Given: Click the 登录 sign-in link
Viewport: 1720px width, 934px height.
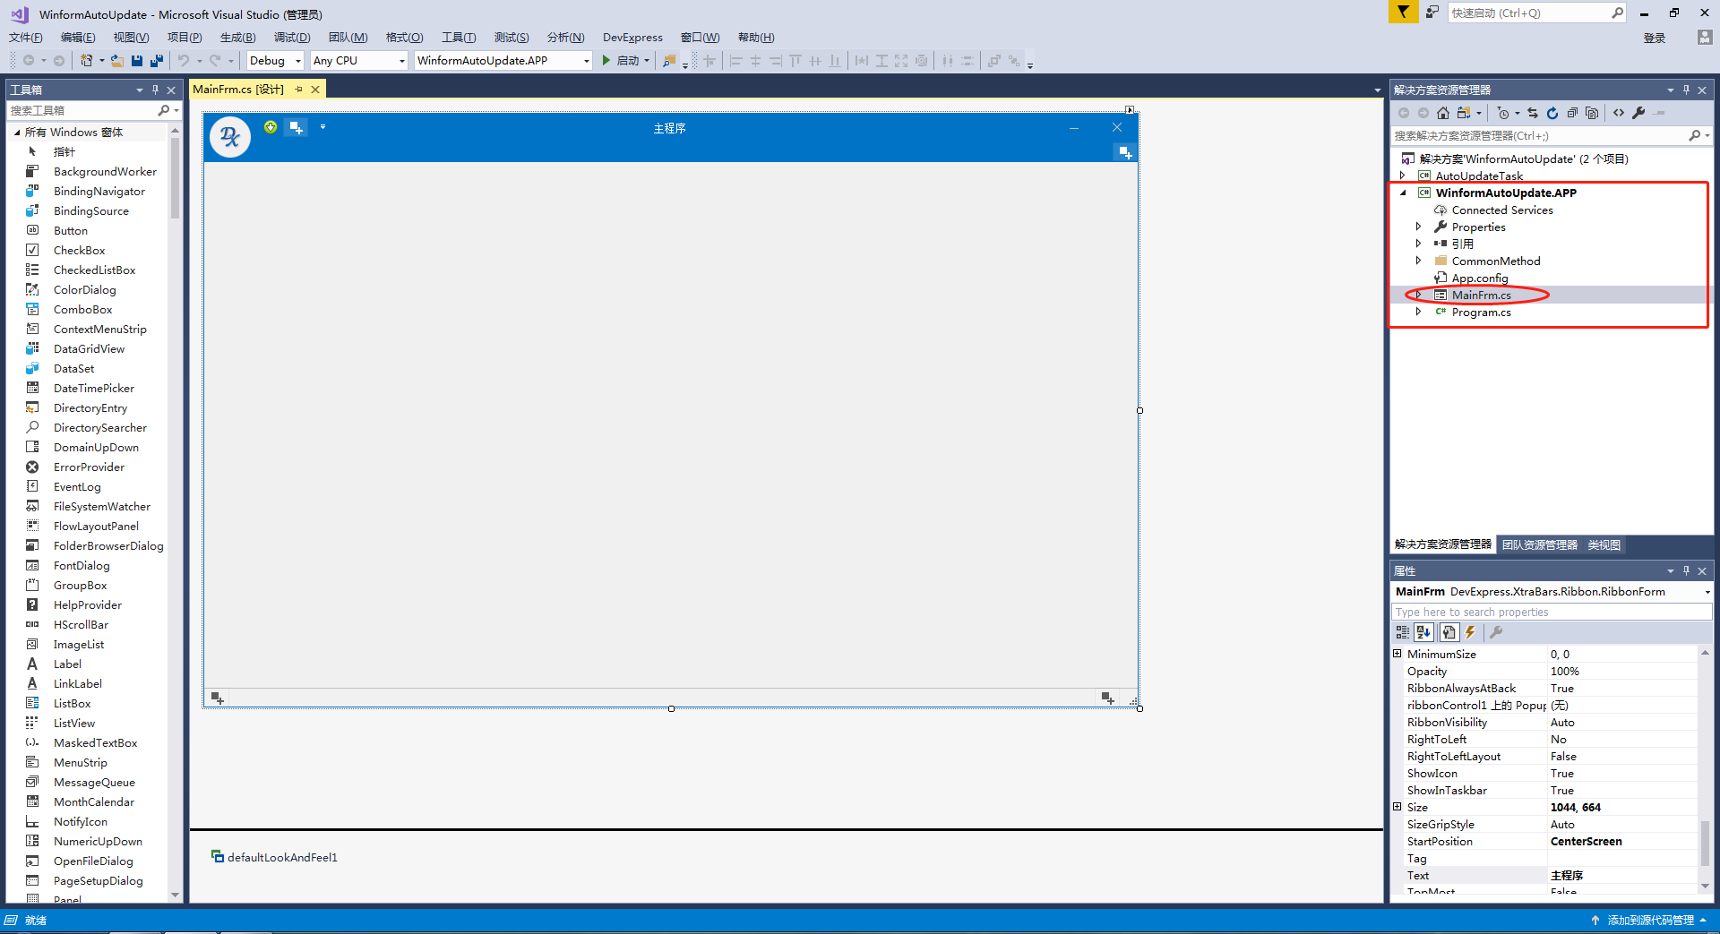Looking at the screenshot, I should point(1655,38).
